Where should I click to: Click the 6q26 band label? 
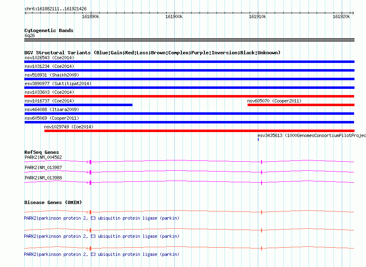(30, 35)
